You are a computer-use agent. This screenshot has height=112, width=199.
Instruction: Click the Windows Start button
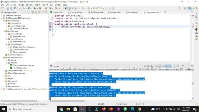coord(3,109)
